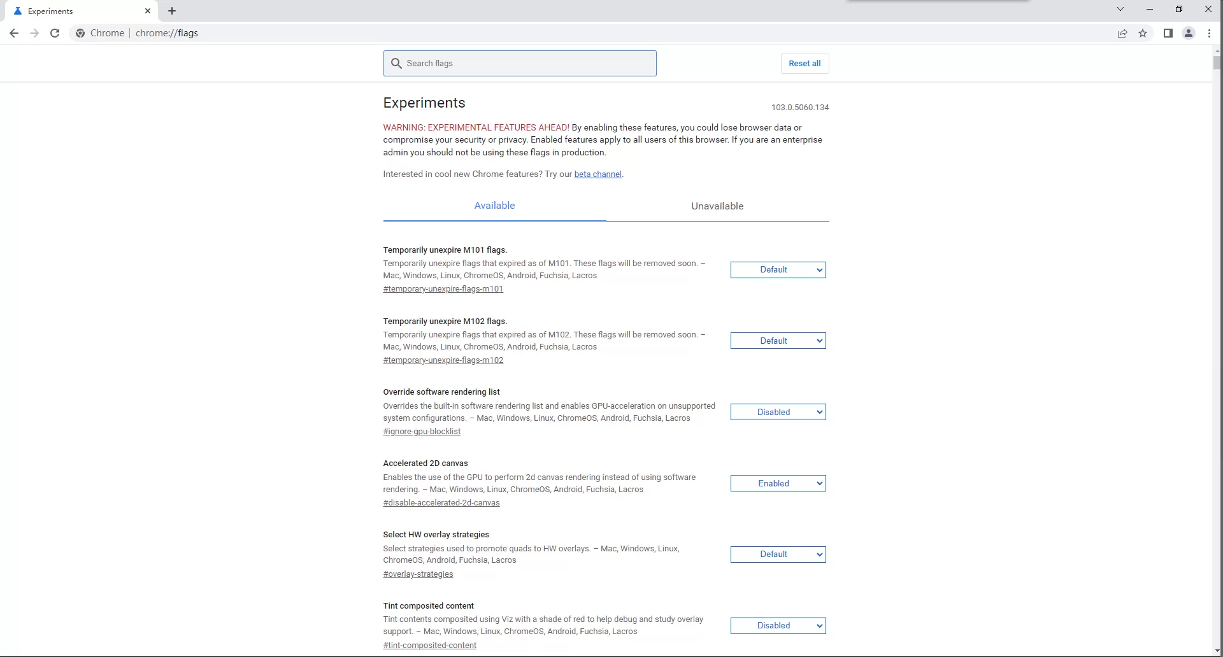Click the WARNING: EXPERIMENTAL FEATURES AHEAD text
This screenshot has height=657, width=1223.
point(476,128)
